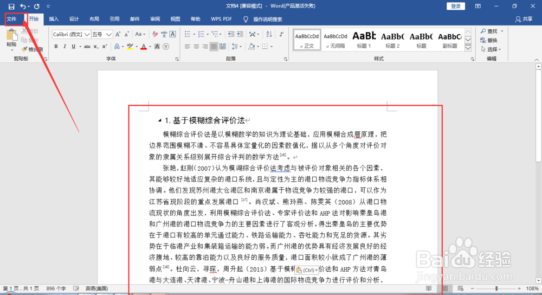Toggle underline formatting

coord(73,46)
